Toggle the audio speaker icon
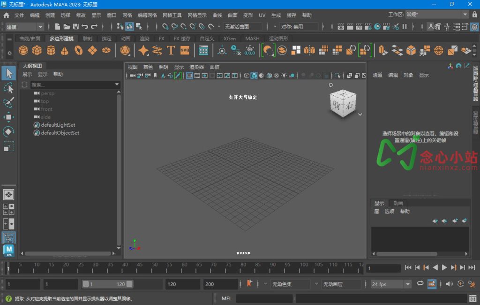The height and width of the screenshot is (305, 480). [449, 284]
